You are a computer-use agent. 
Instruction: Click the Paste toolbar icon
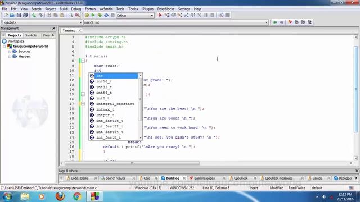62,15
